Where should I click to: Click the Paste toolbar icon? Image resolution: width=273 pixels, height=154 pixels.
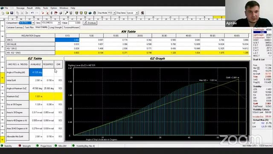(x=26, y=13)
